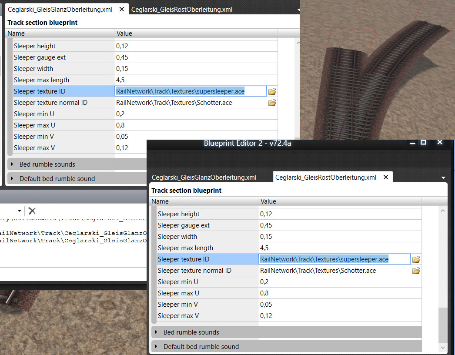Viewport: 455px width, 355px height.
Task: Maximize the Blueprint Editor 2 window
Action: pyautogui.click(x=423, y=143)
